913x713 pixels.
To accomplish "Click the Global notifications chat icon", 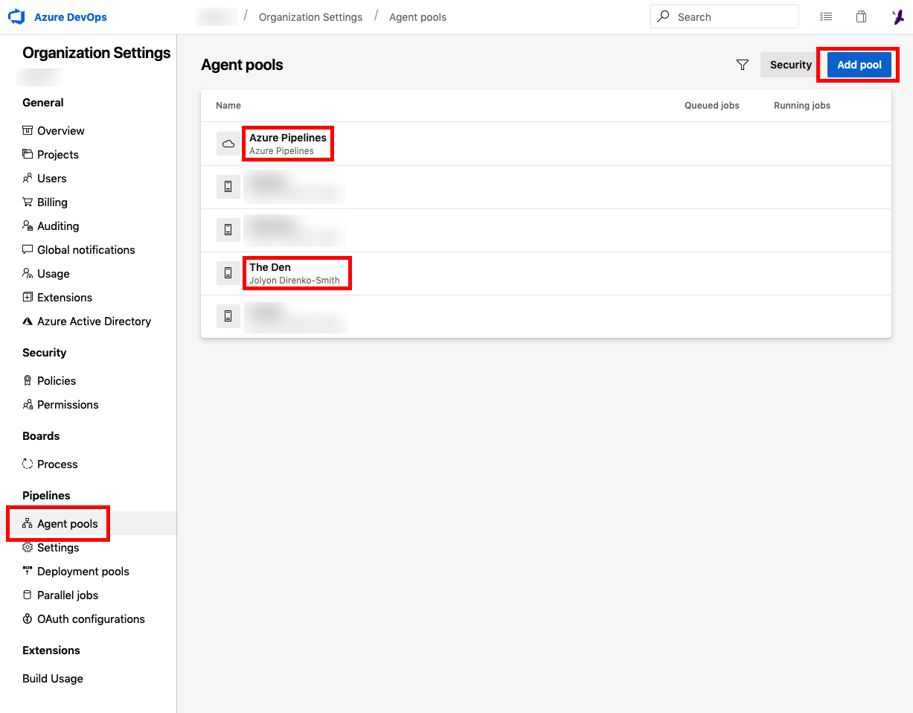I will click(28, 249).
